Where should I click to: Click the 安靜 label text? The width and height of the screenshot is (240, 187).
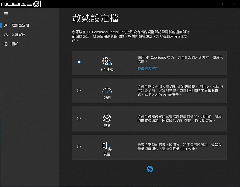click(x=107, y=154)
